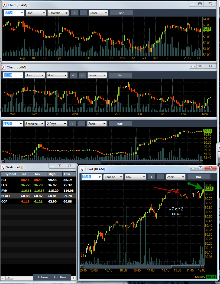Click the minus button in 1 minute chart

160,177
